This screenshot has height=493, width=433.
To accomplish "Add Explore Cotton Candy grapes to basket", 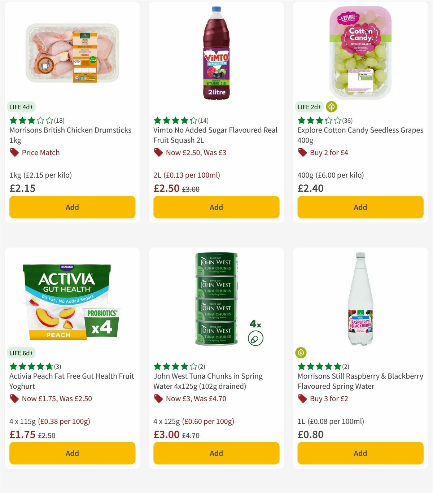I will pyautogui.click(x=360, y=207).
